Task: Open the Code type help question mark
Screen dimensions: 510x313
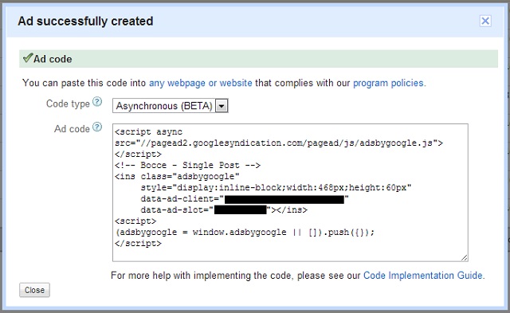Action: point(97,102)
